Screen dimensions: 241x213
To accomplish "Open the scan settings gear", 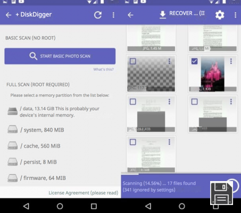I will (x=220, y=15).
